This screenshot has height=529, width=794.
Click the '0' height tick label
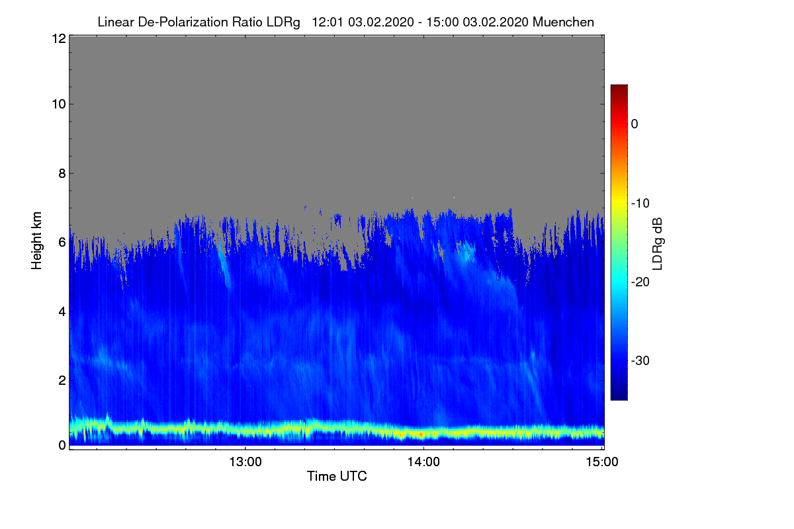(x=62, y=445)
